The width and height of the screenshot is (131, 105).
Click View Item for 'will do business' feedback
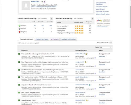point(102,87)
